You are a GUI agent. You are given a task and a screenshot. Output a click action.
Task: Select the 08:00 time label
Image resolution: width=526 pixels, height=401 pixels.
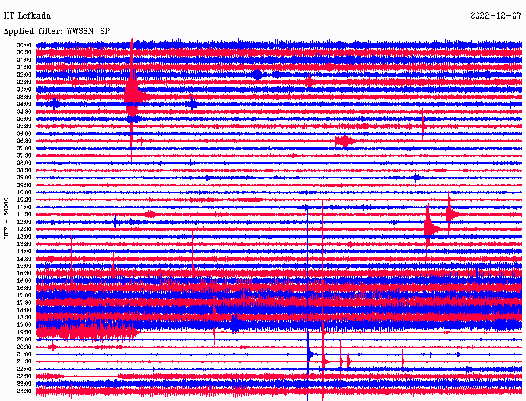tap(24, 163)
